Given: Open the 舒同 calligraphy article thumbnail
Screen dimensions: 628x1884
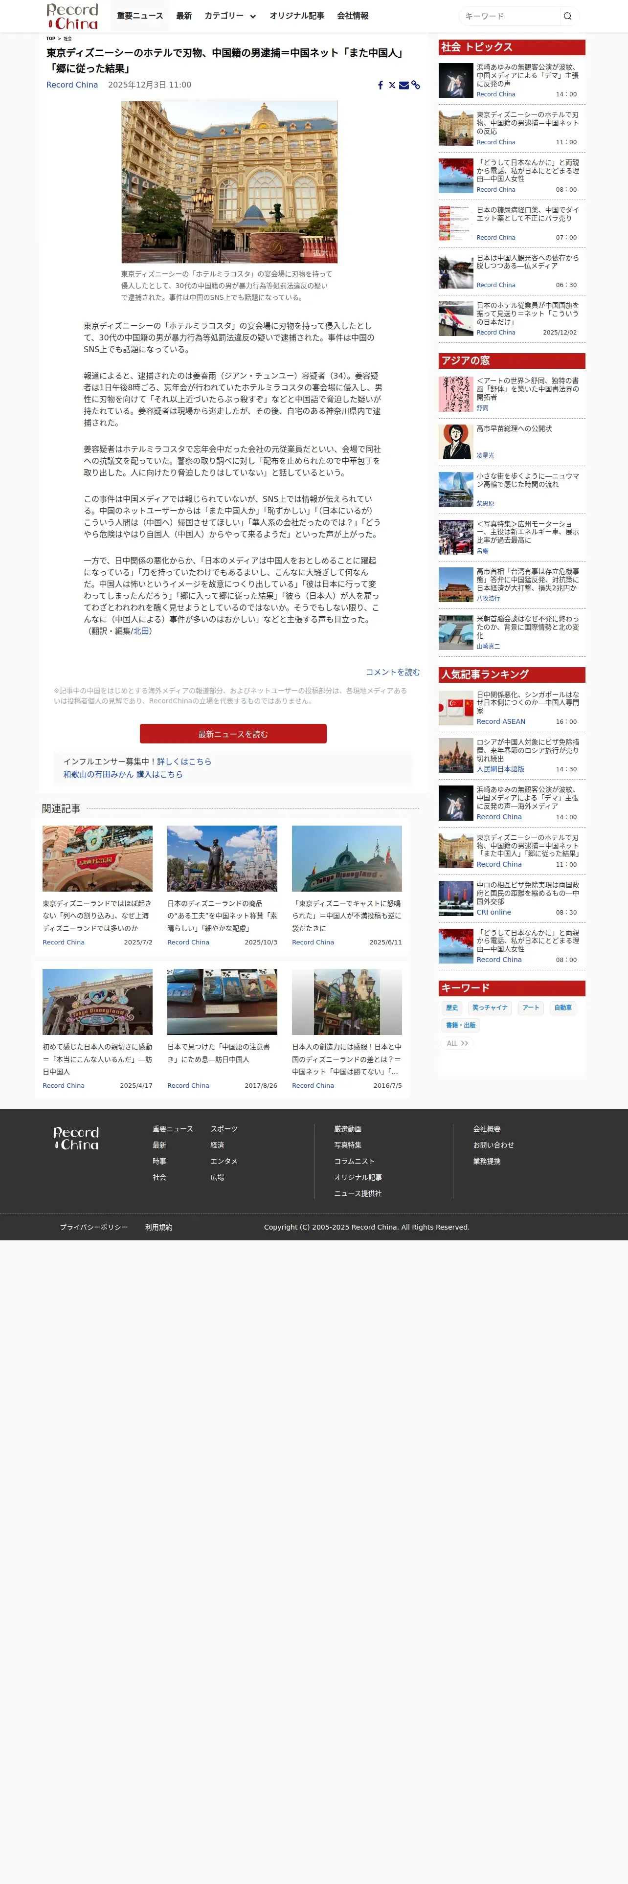Looking at the screenshot, I should (455, 394).
